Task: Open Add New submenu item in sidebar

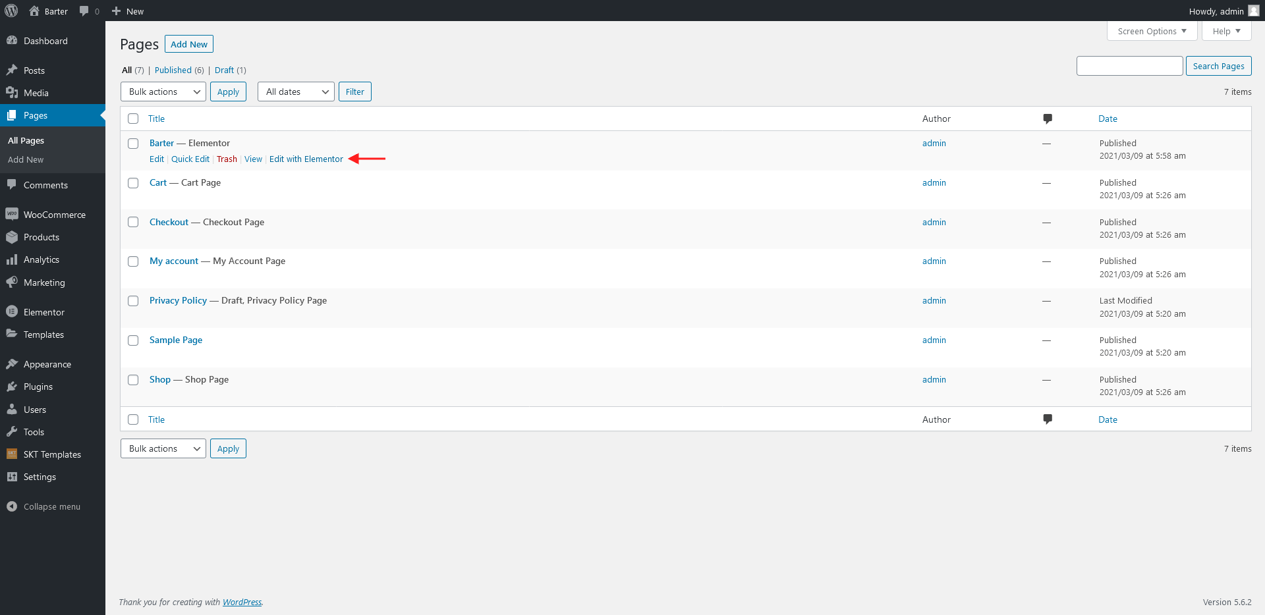Action: (x=26, y=159)
